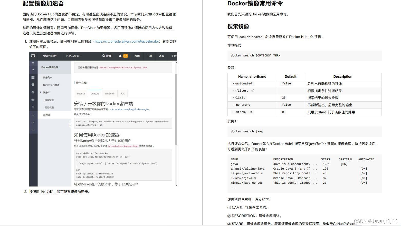Click the curl -sSL command code block

123,123
